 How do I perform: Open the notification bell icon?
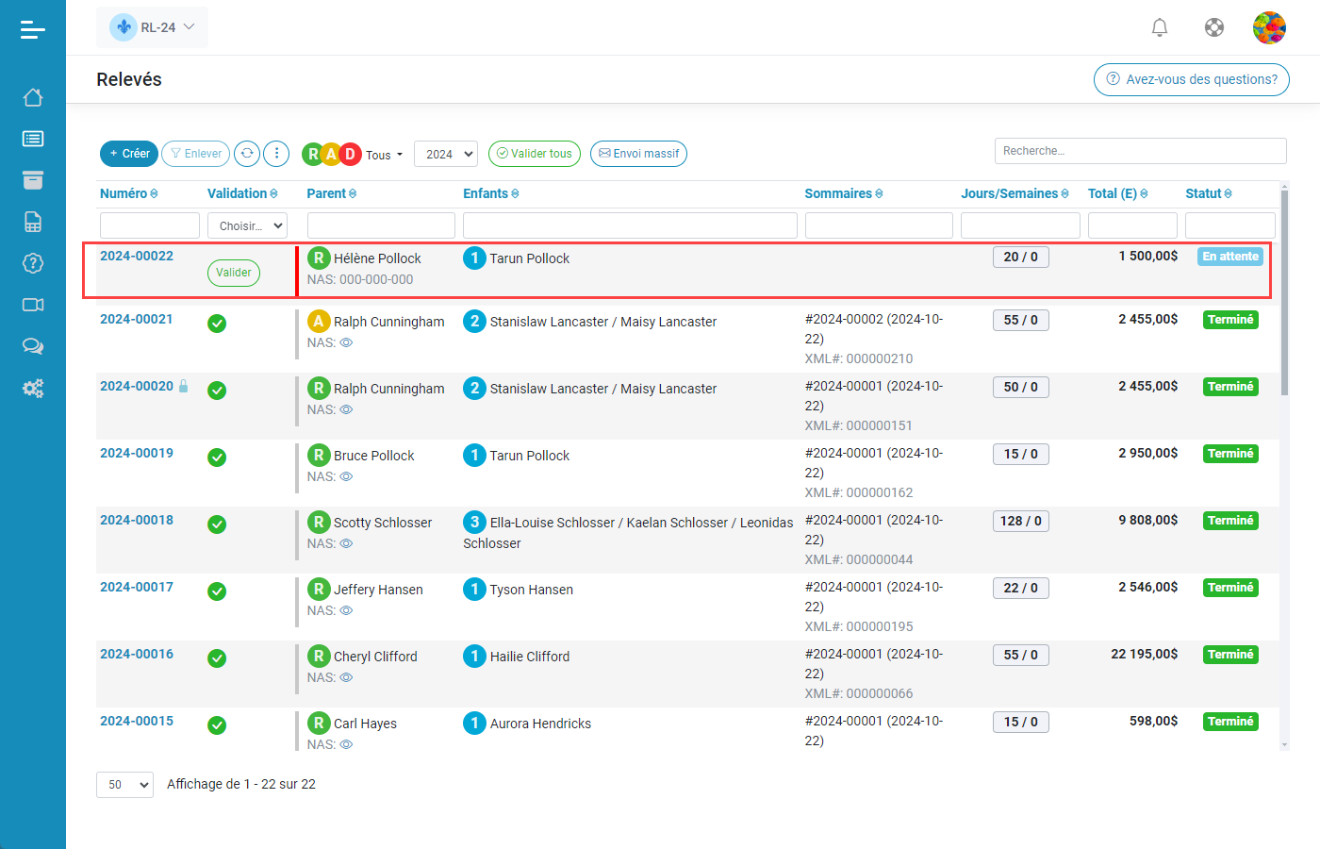click(1159, 27)
